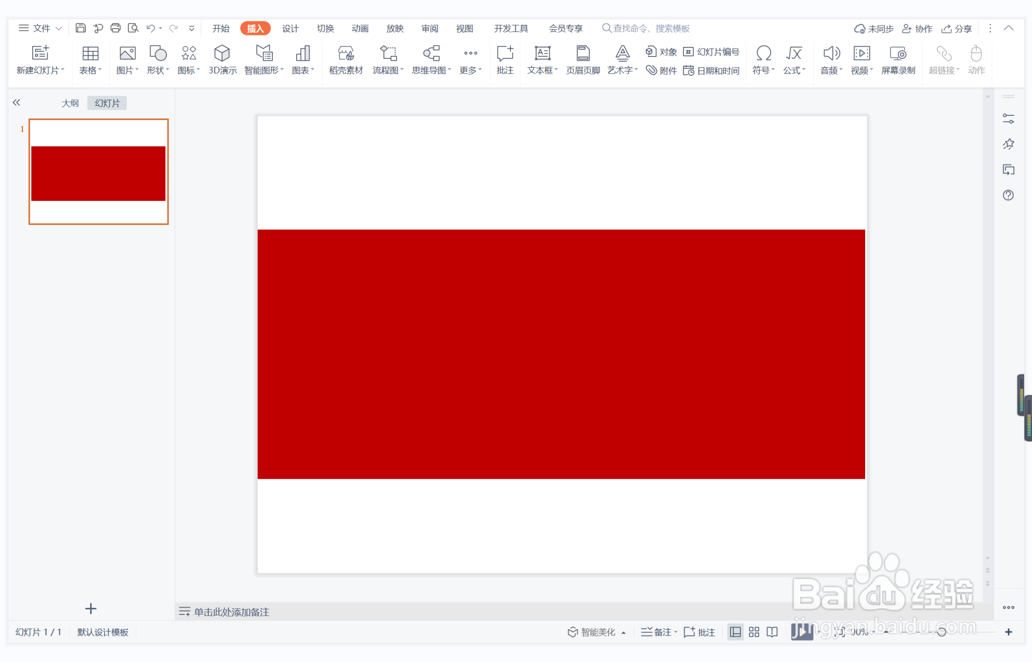Viewport: 1032px width, 662px height.
Task: Insert audio (音频)
Action: pyautogui.click(x=831, y=60)
